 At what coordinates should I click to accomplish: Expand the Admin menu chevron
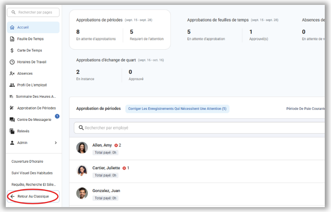pyautogui.click(x=56, y=143)
